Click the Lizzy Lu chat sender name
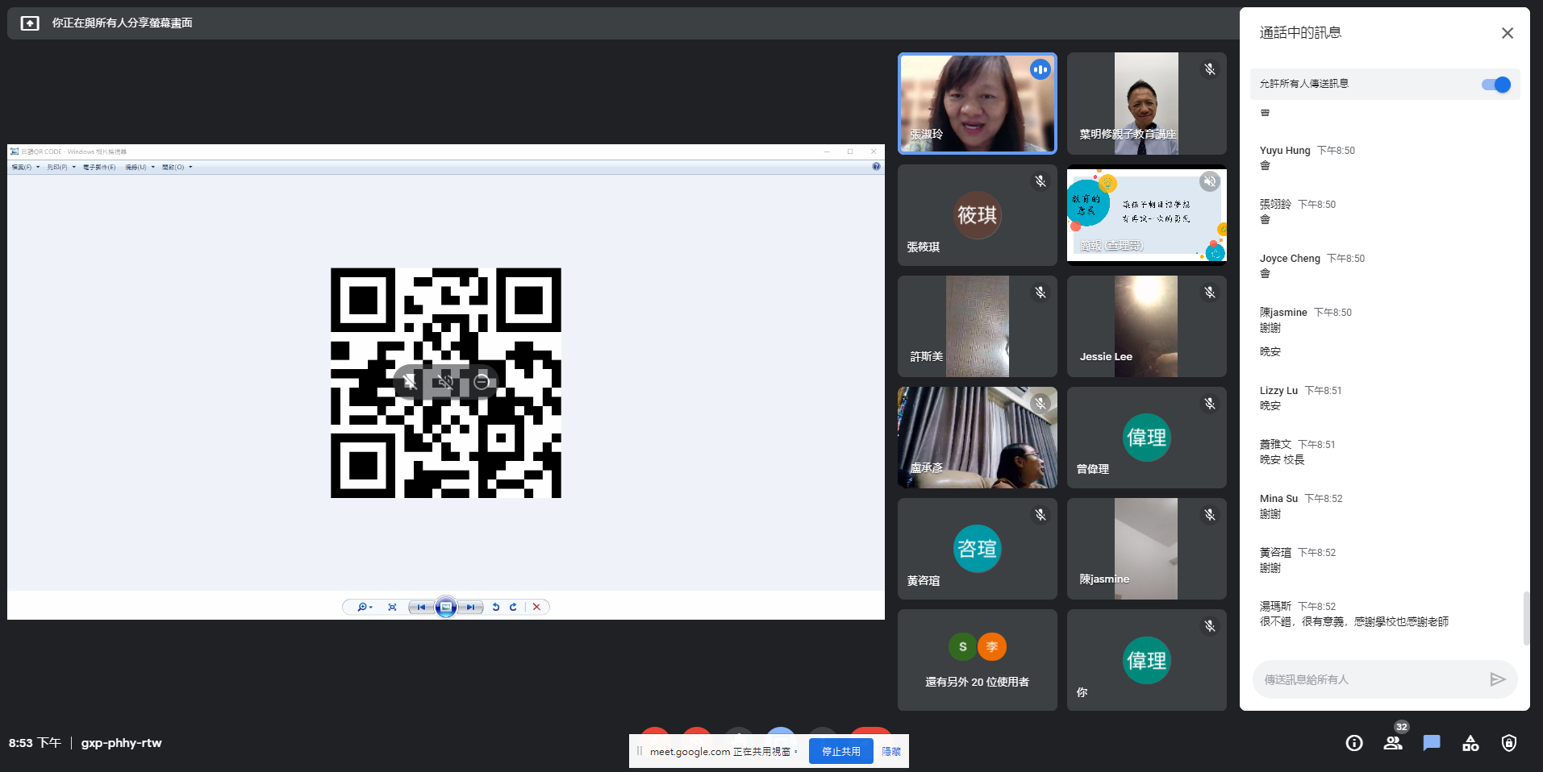This screenshot has width=1543, height=772. [x=1278, y=391]
